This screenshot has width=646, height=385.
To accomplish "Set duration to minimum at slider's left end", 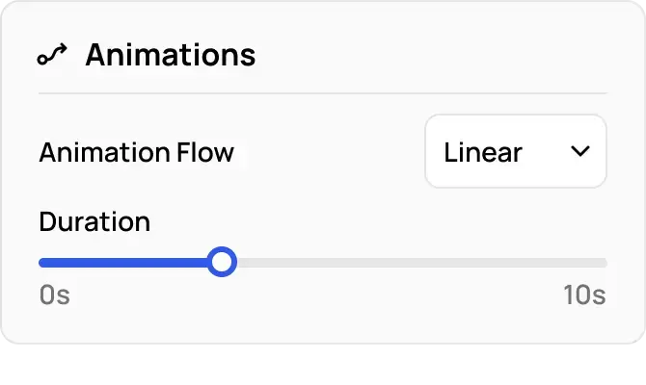I will click(x=41, y=263).
